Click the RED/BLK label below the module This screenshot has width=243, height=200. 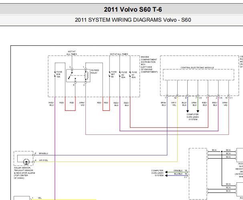tap(205, 104)
